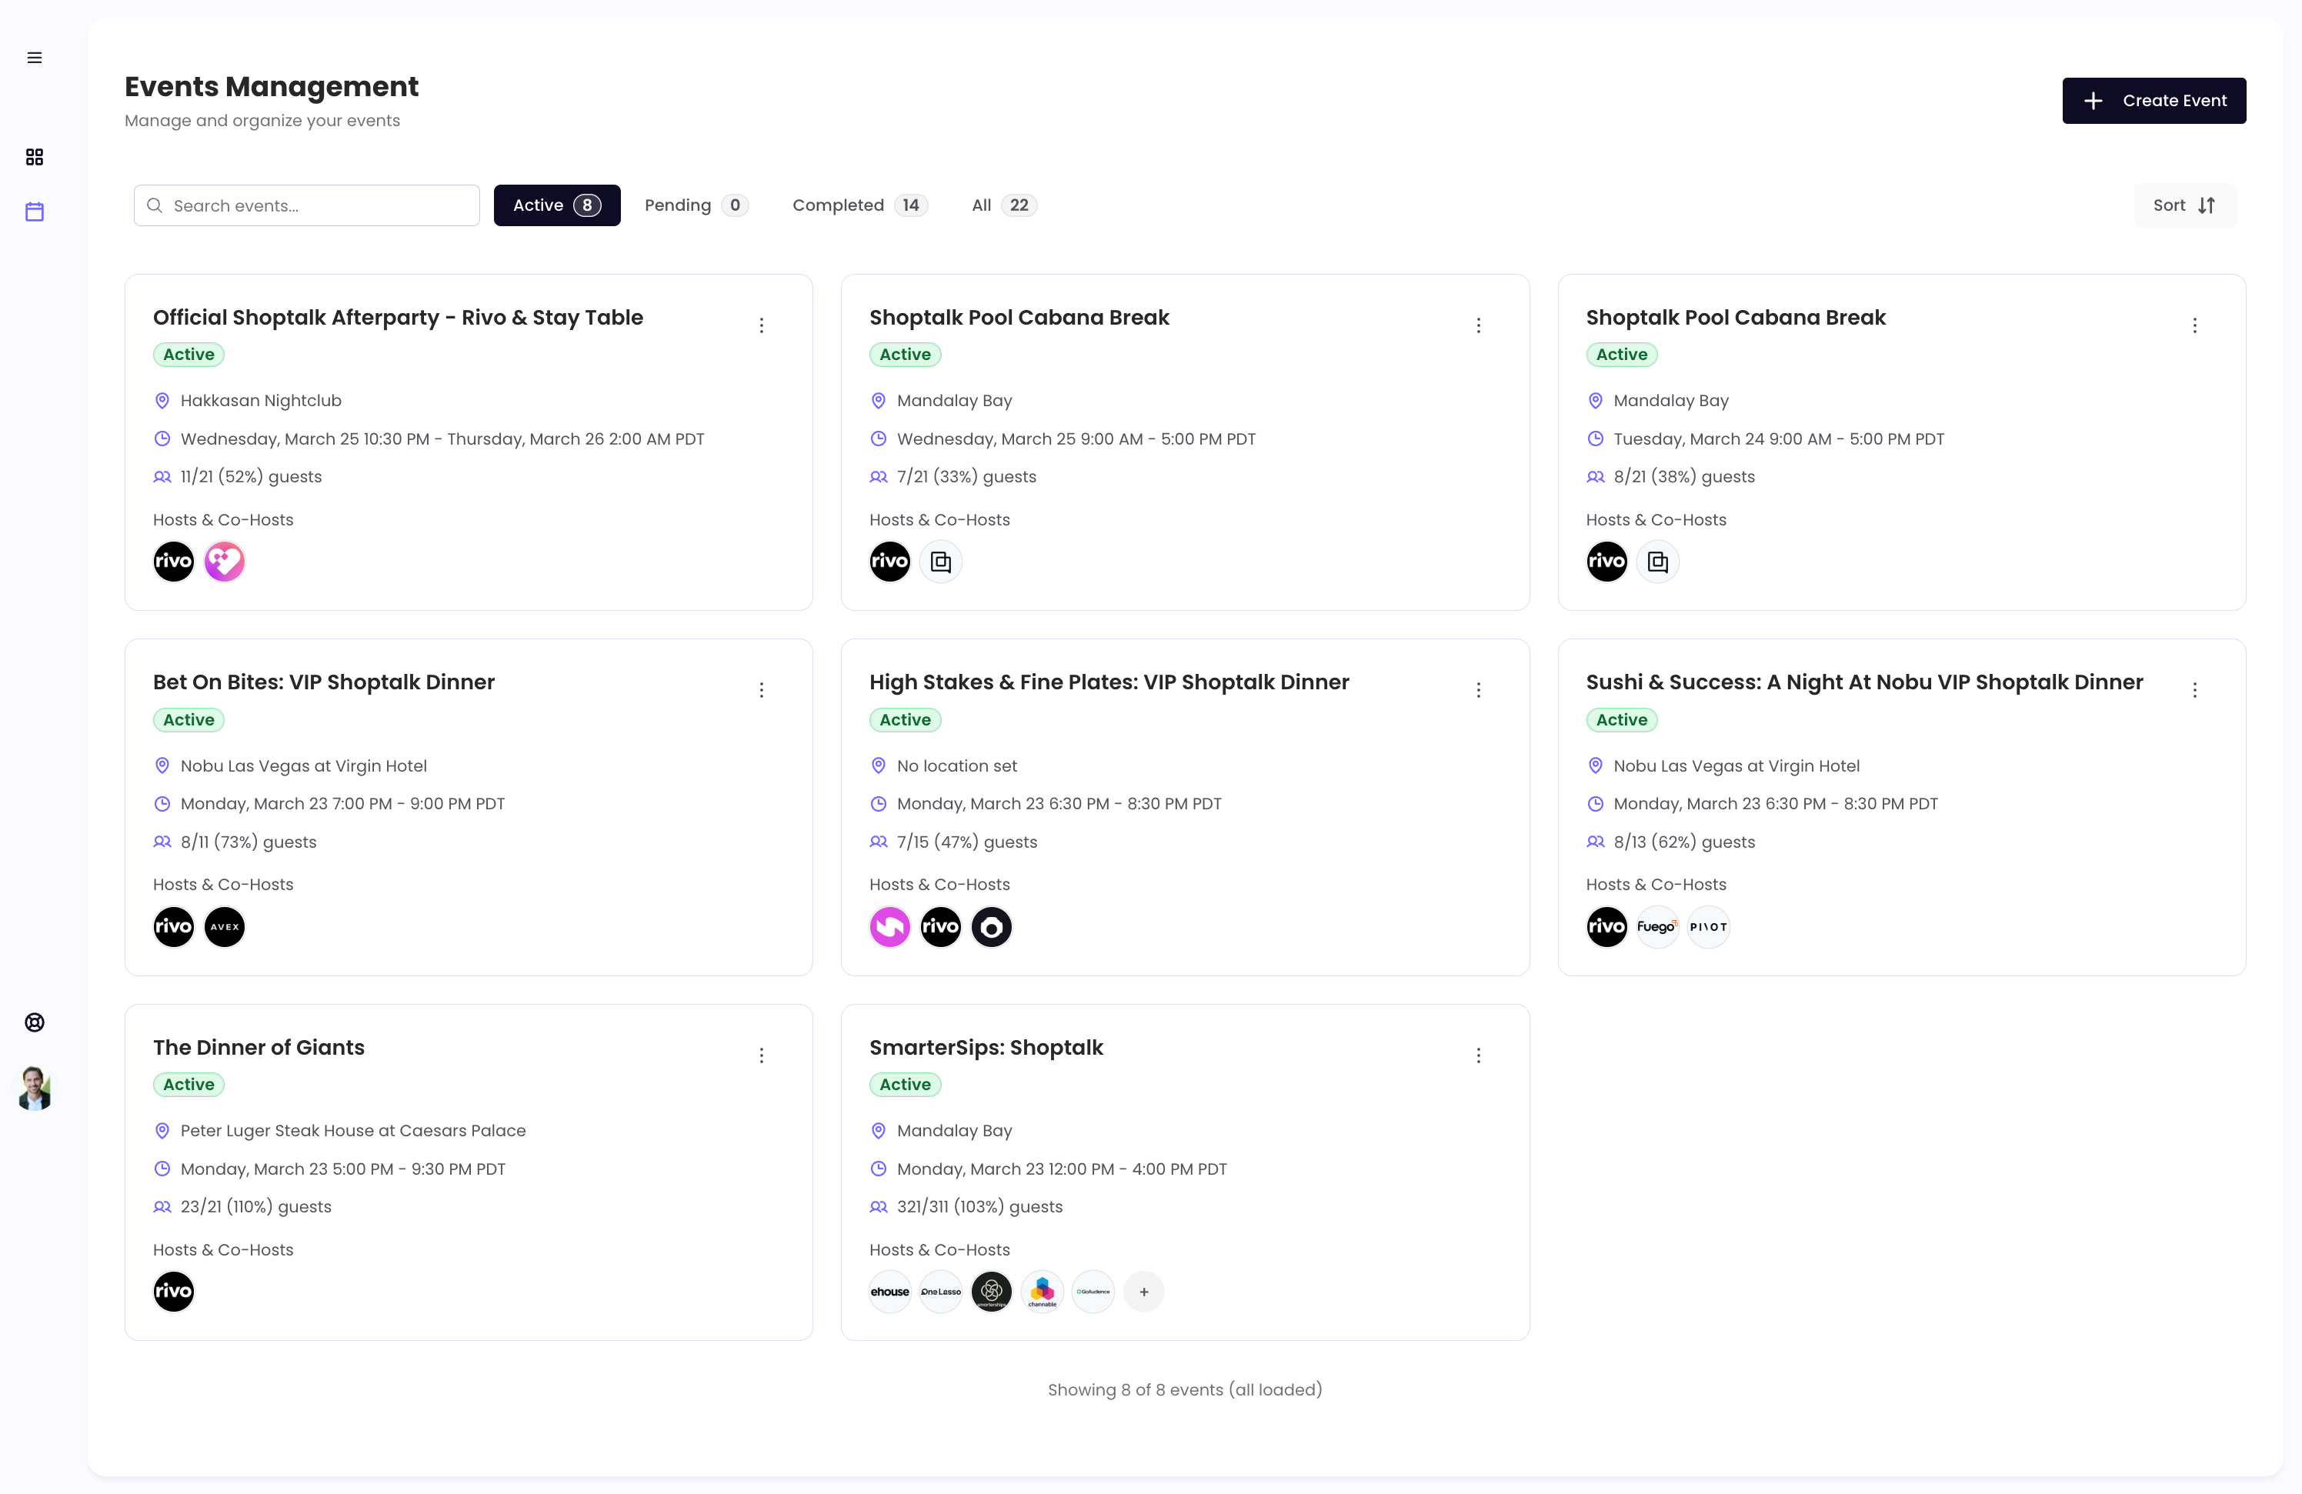The width and height of the screenshot is (2302, 1494).
Task: Open options for The Dinner of Giants
Action: click(762, 1055)
